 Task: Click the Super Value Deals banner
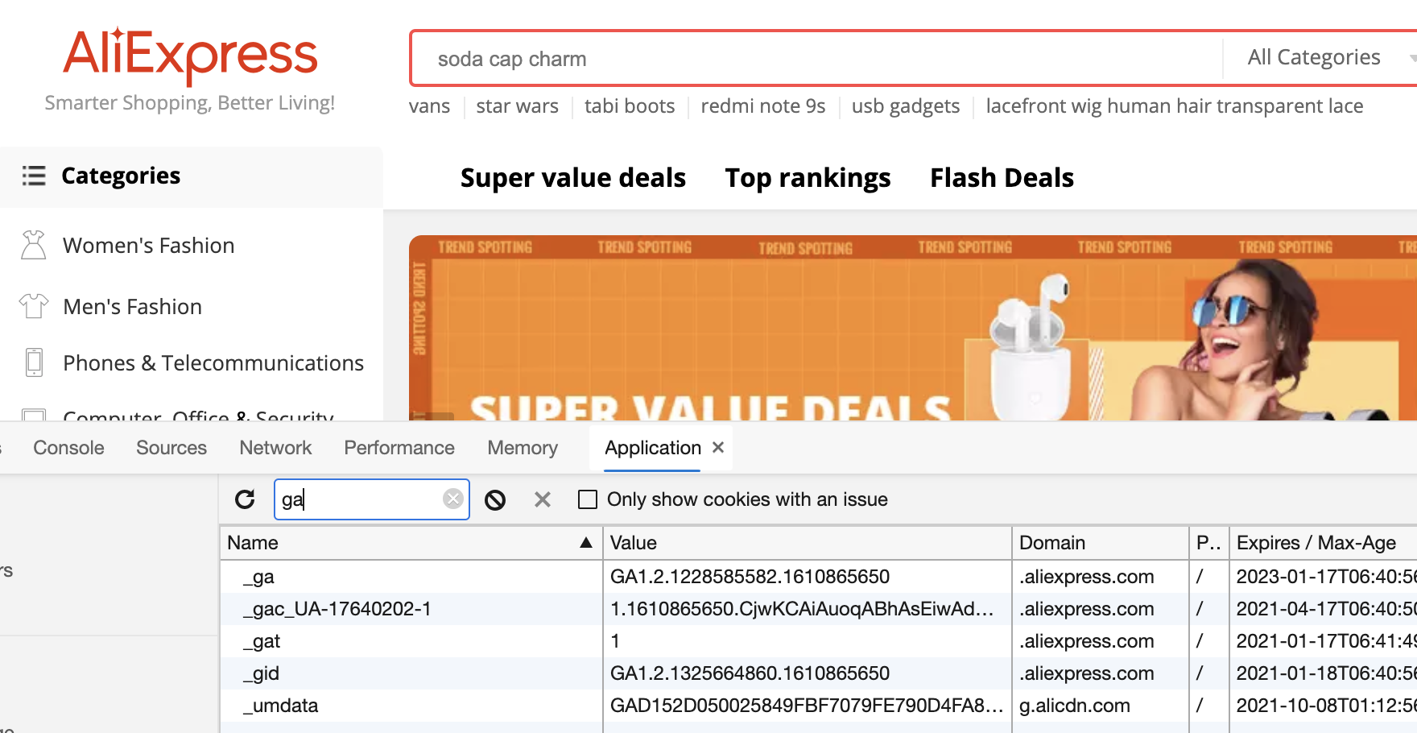[913, 328]
